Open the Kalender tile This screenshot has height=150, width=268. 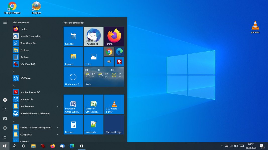73,36
